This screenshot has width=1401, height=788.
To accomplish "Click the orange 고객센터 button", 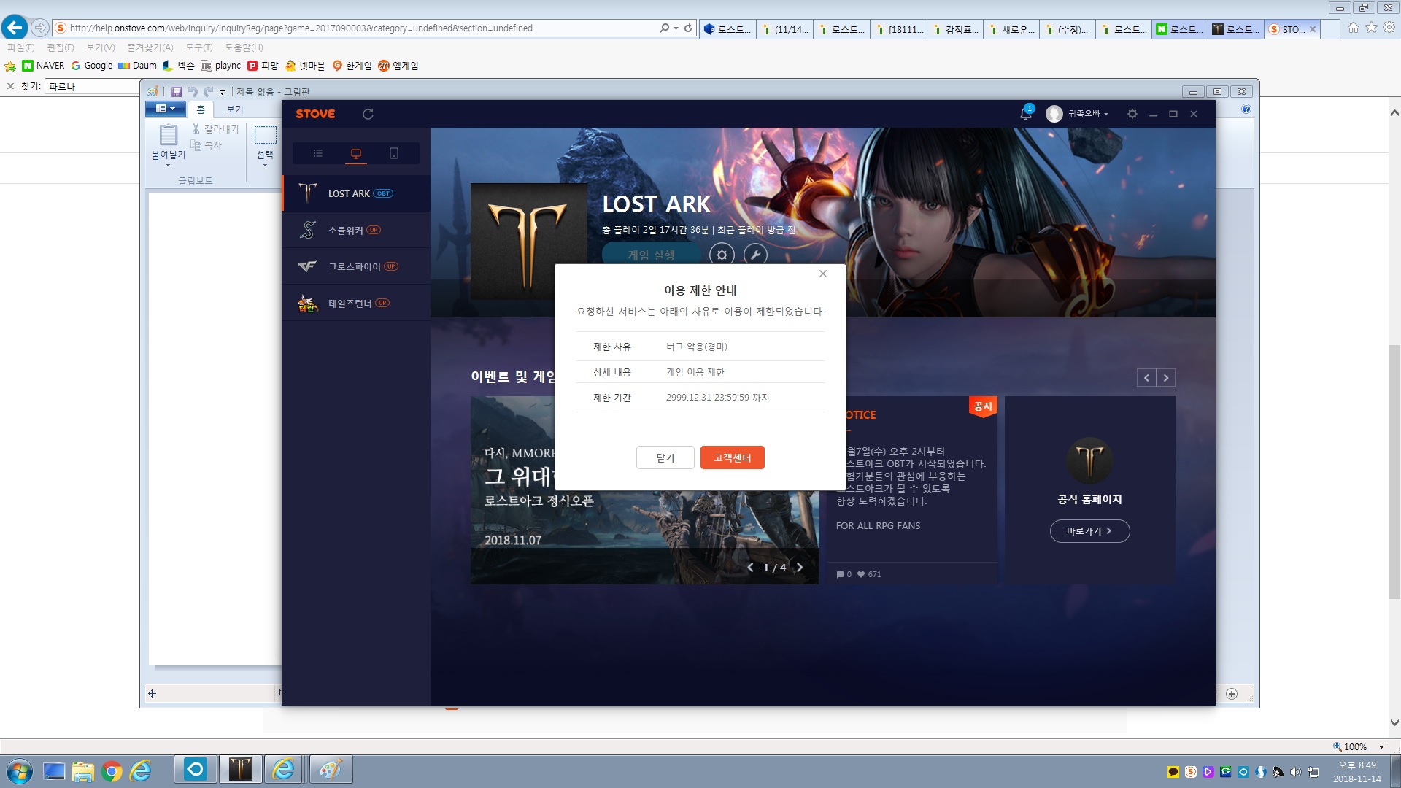I will pos(732,457).
